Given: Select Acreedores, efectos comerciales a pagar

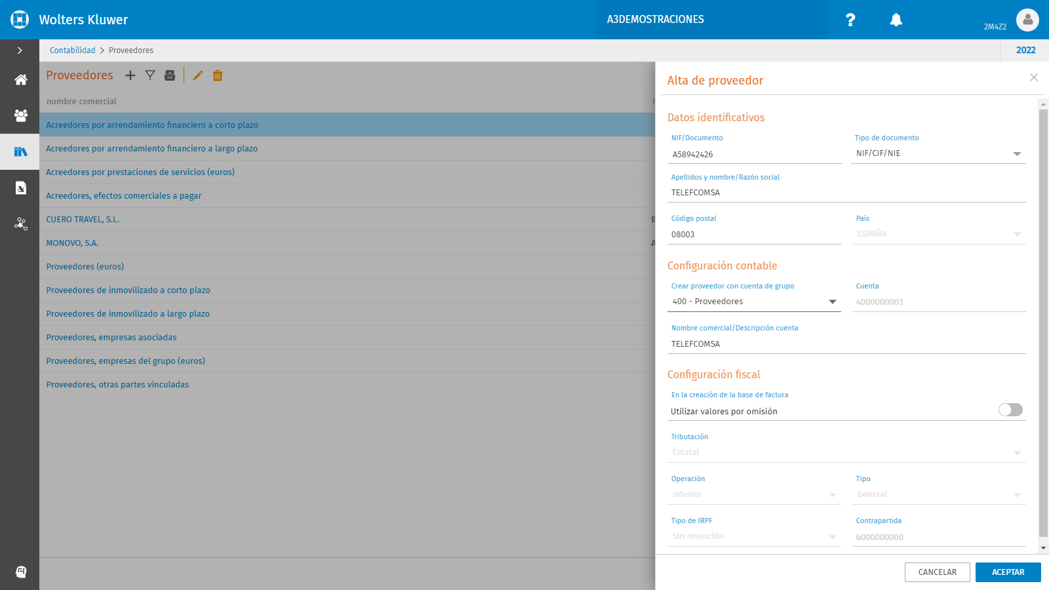Looking at the screenshot, I should 347,196.
